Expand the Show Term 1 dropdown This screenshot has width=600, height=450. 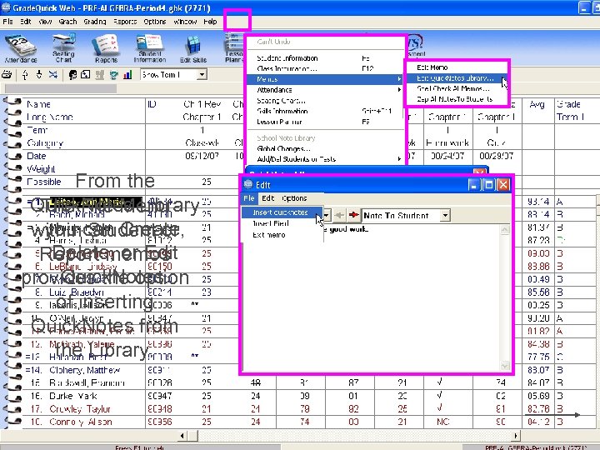coord(202,75)
